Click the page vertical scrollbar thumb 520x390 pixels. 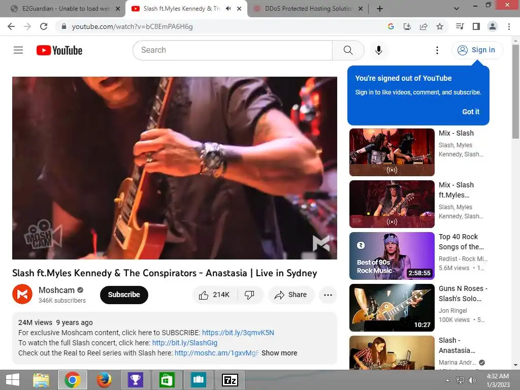coord(515,91)
